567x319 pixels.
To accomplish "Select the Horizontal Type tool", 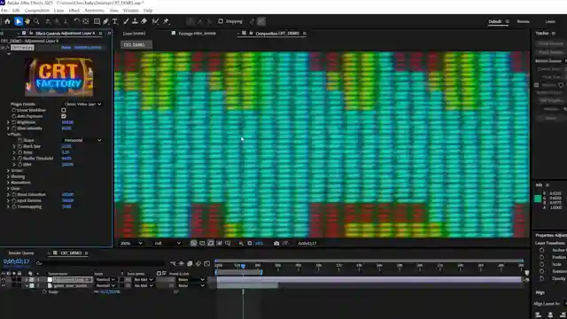I will (x=115, y=21).
